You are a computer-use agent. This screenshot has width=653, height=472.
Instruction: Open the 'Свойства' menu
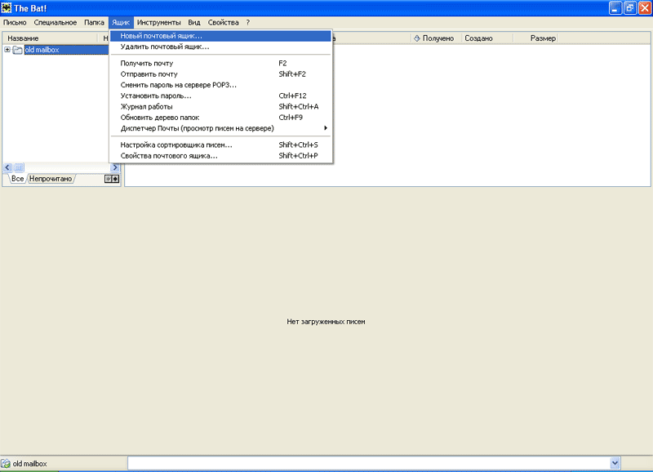point(223,23)
